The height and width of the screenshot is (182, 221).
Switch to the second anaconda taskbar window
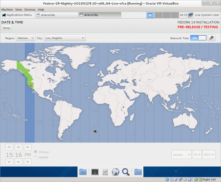click(100, 15)
